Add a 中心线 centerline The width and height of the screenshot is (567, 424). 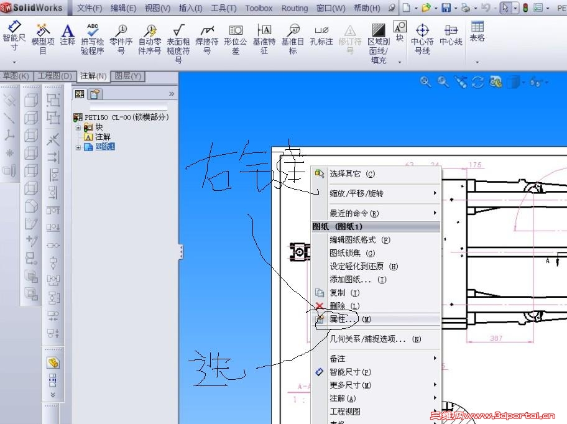click(x=451, y=35)
